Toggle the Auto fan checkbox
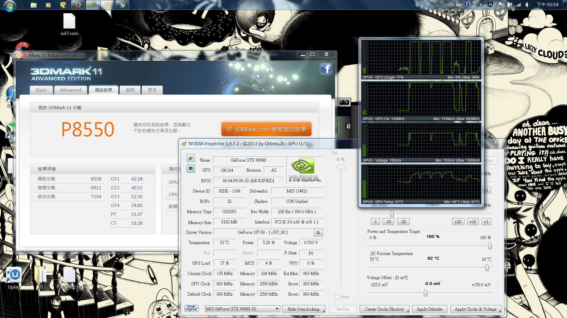The width and height of the screenshot is (567, 318). (337, 297)
